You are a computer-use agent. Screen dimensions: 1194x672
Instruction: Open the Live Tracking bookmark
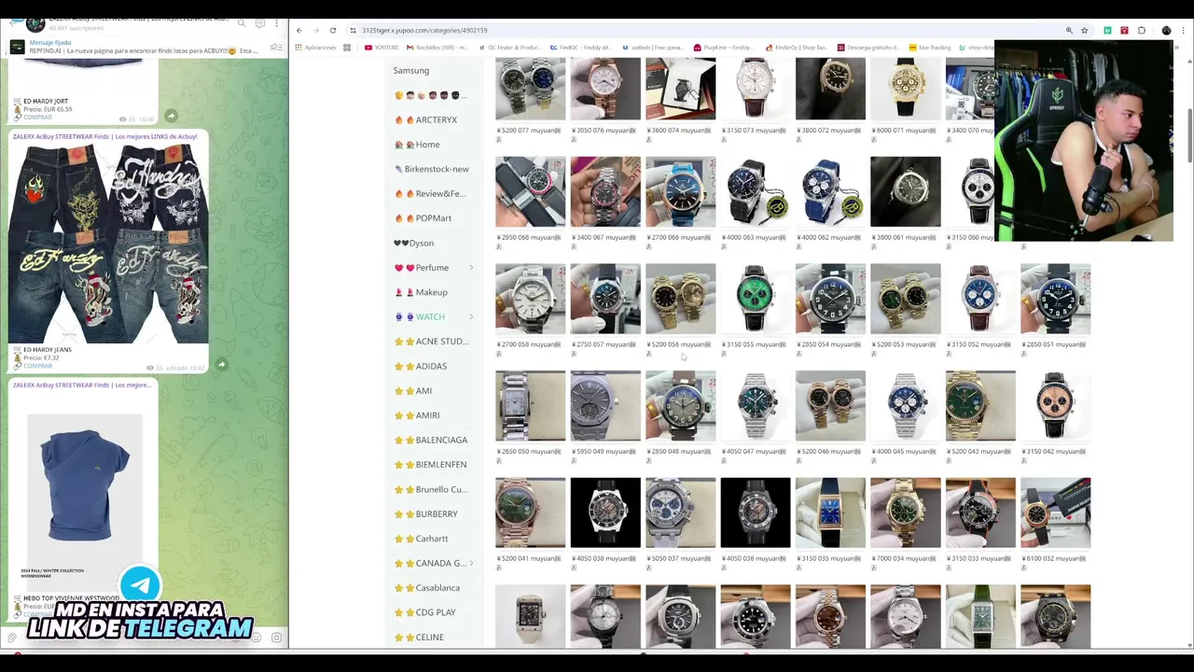point(929,48)
